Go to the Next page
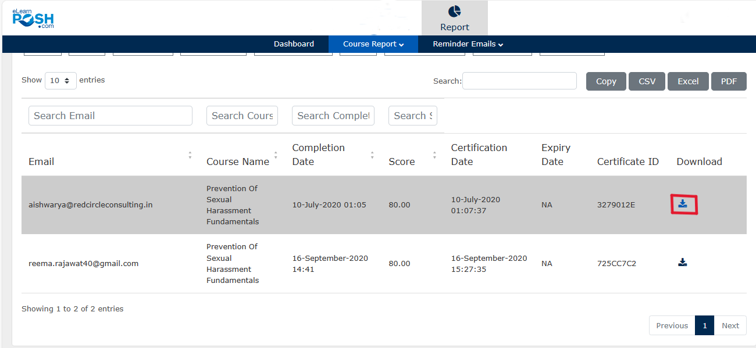The height and width of the screenshot is (348, 756). pos(730,325)
